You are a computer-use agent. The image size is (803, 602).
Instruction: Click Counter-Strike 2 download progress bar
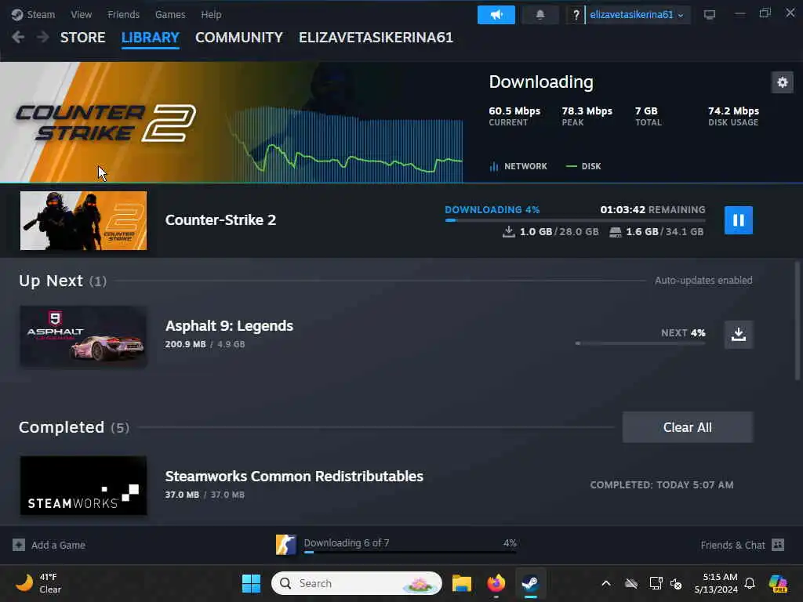pyautogui.click(x=575, y=220)
